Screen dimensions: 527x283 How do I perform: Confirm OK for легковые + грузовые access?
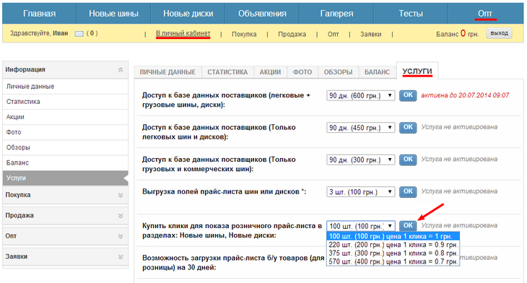[x=408, y=95]
